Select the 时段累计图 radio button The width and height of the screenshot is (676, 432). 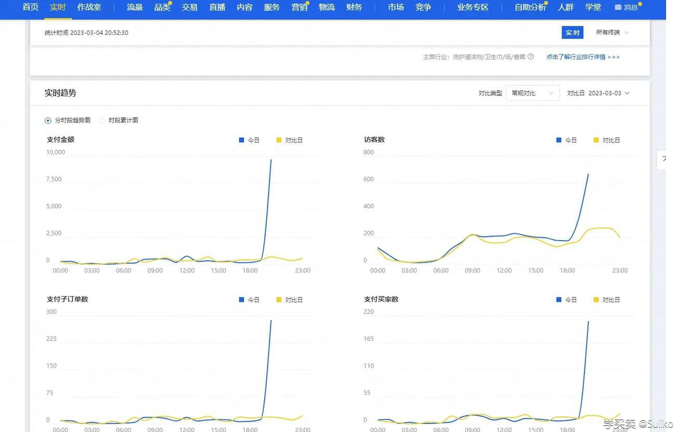click(102, 120)
